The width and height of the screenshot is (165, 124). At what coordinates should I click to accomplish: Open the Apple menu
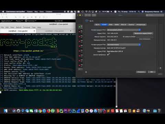coord(3,12)
